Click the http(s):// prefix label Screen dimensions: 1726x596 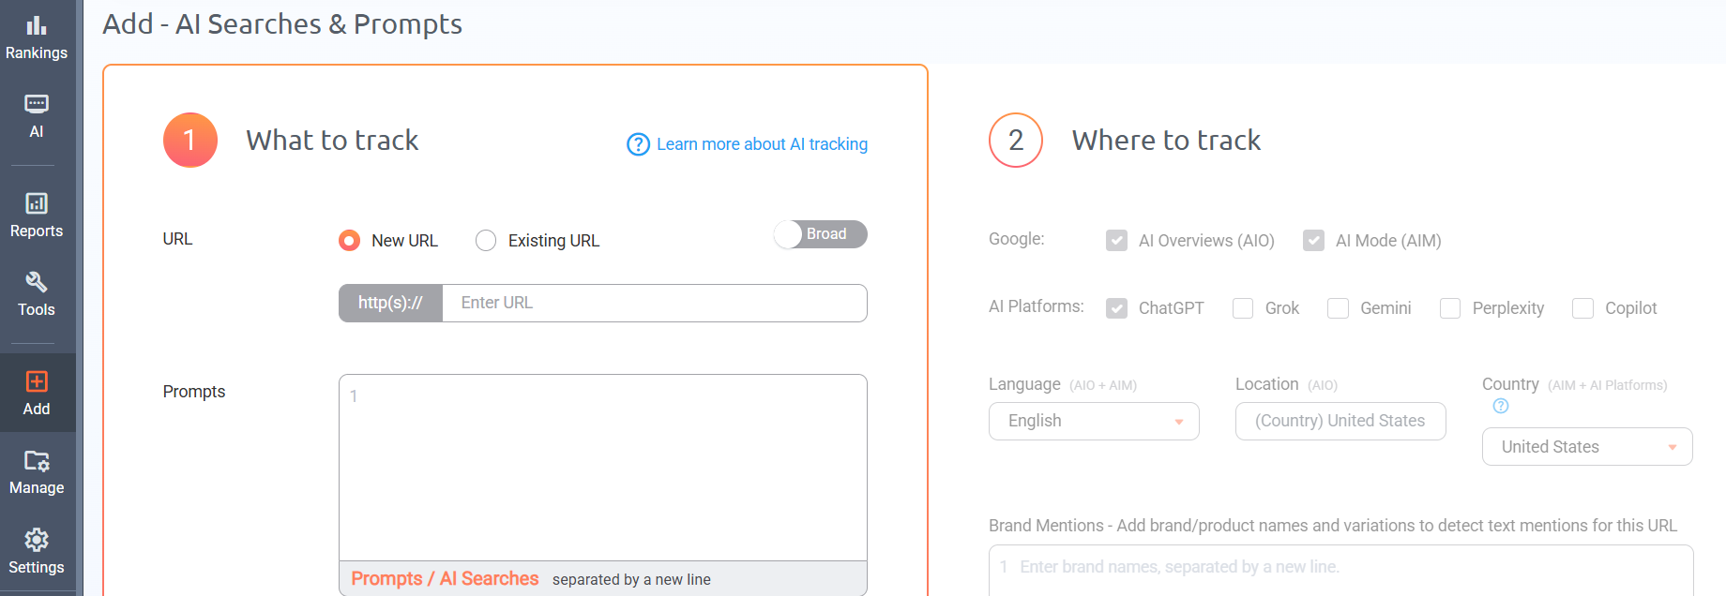(x=390, y=303)
